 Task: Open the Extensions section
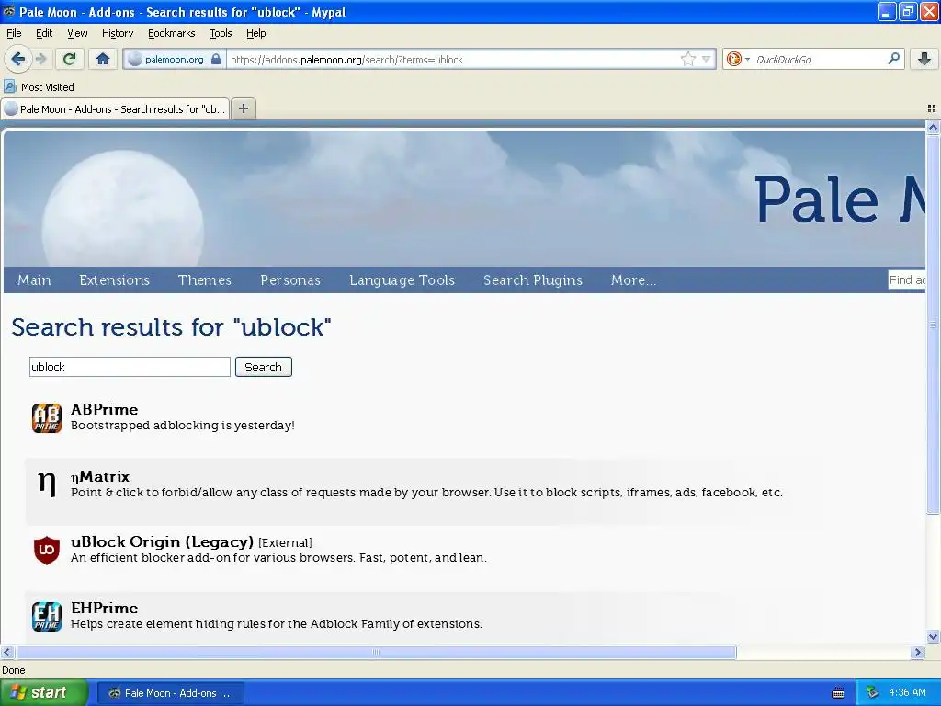point(115,279)
